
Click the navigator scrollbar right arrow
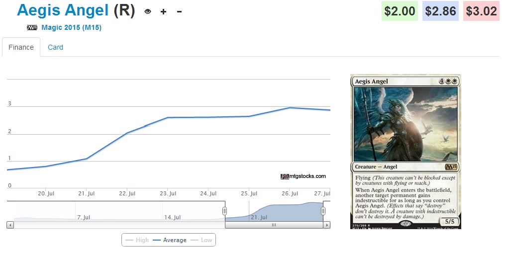coord(327,225)
